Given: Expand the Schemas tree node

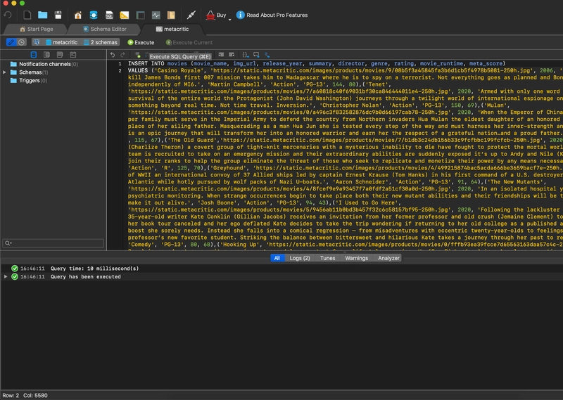Looking at the screenshot, I should pos(4,72).
